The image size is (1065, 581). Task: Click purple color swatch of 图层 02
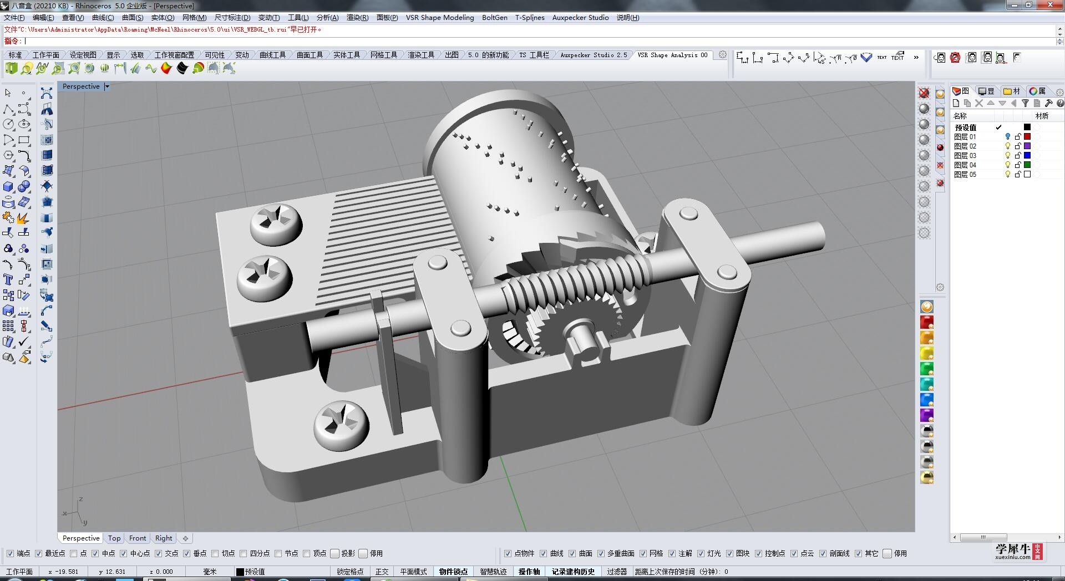coord(1027,146)
